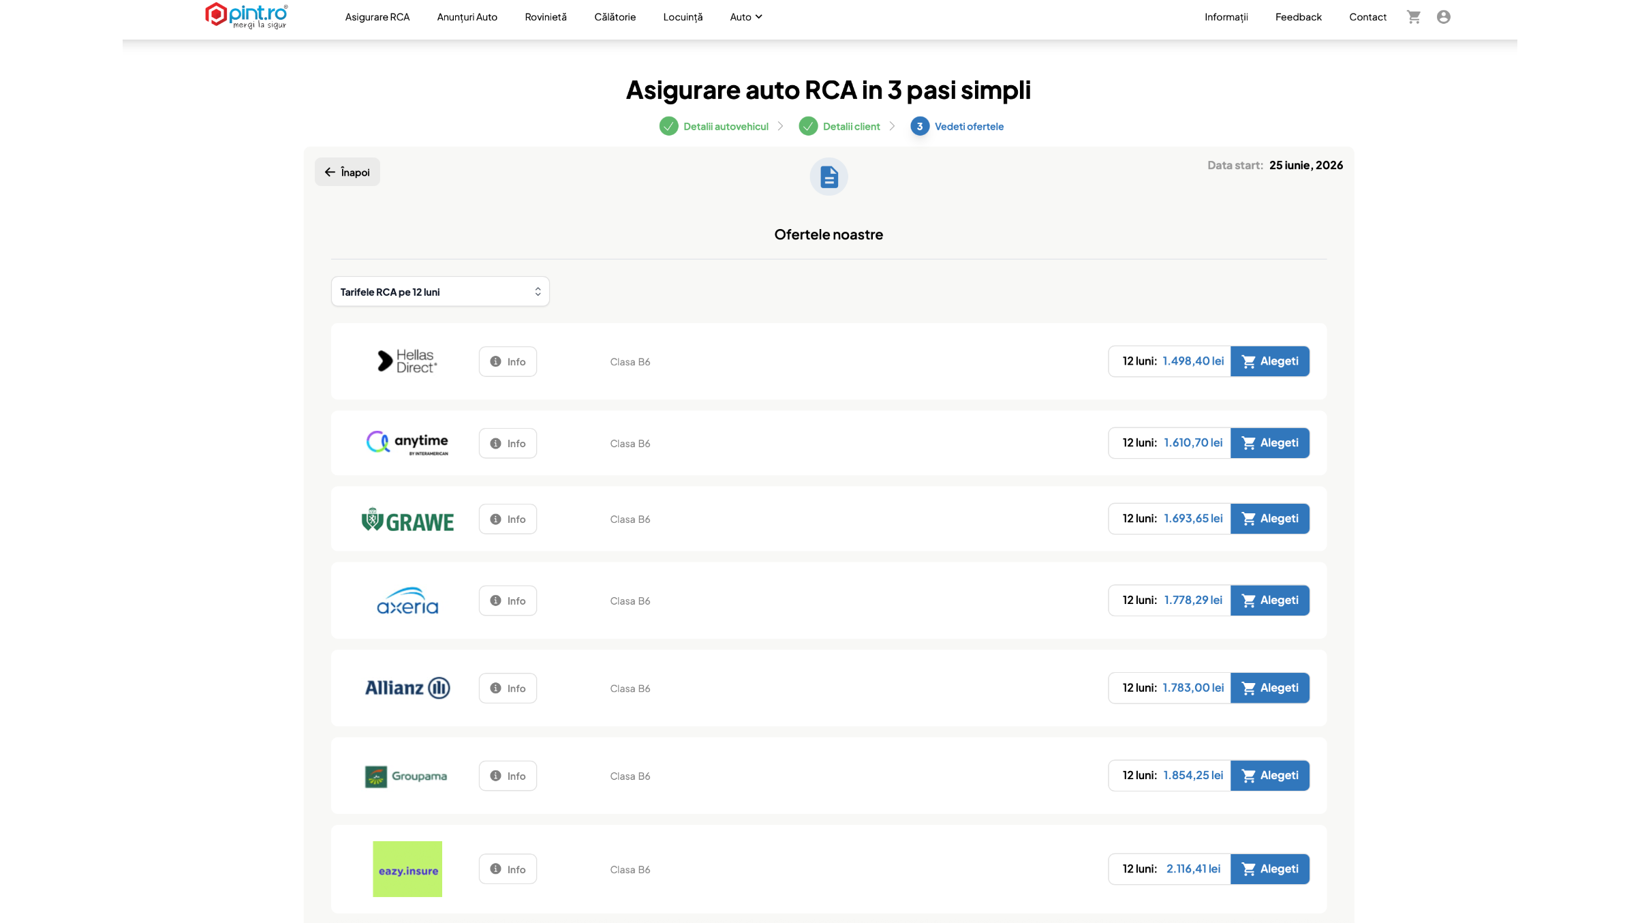
Task: Click the eazy.insure logo
Action: point(407,869)
